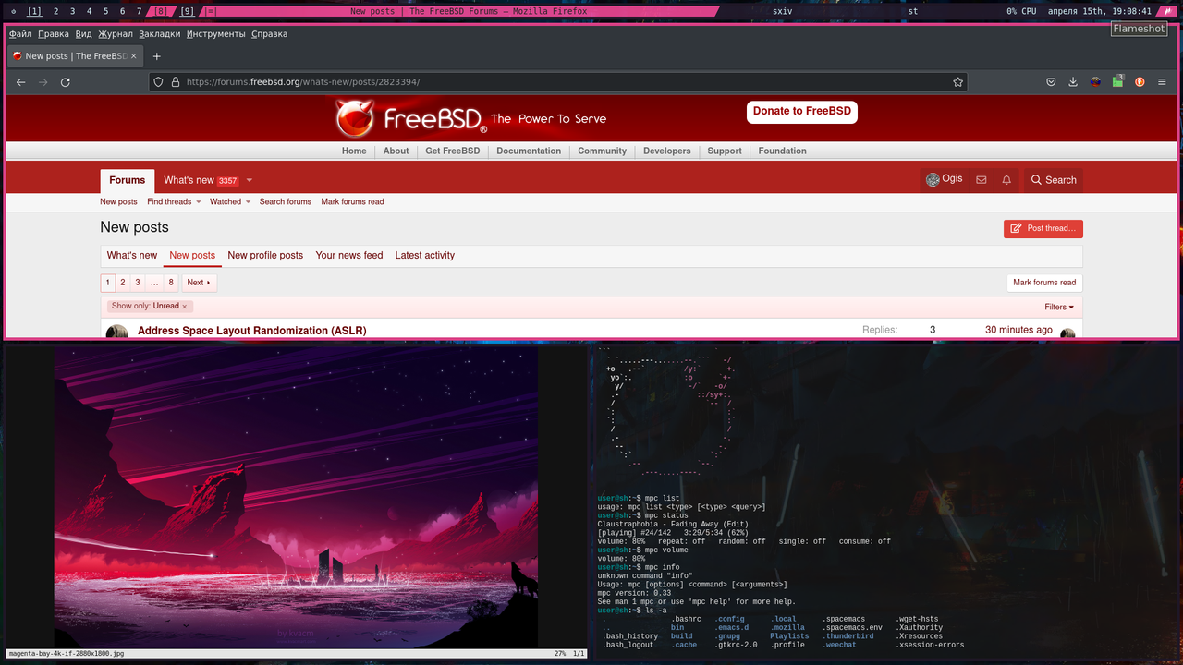Open Developers navigation link
Viewport: 1183px width, 665px height.
pyautogui.click(x=667, y=151)
